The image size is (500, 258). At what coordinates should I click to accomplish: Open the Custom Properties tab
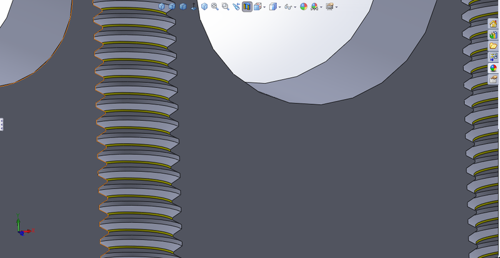click(493, 79)
